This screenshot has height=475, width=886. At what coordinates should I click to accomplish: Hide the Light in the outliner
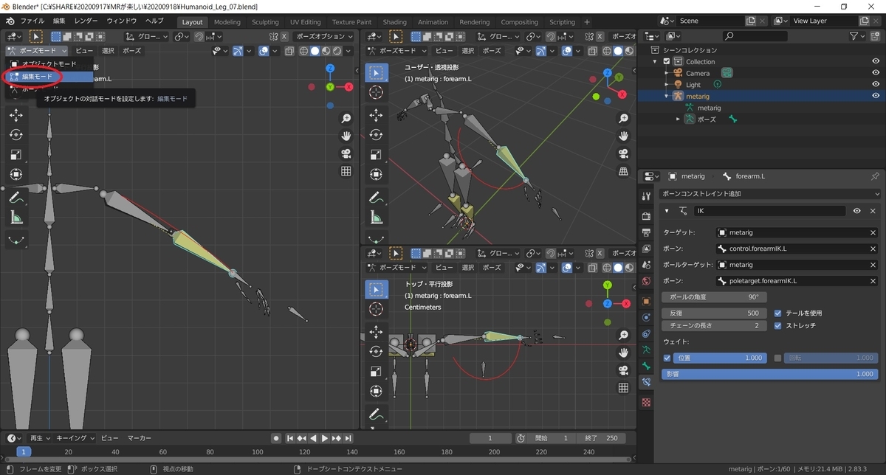(876, 85)
